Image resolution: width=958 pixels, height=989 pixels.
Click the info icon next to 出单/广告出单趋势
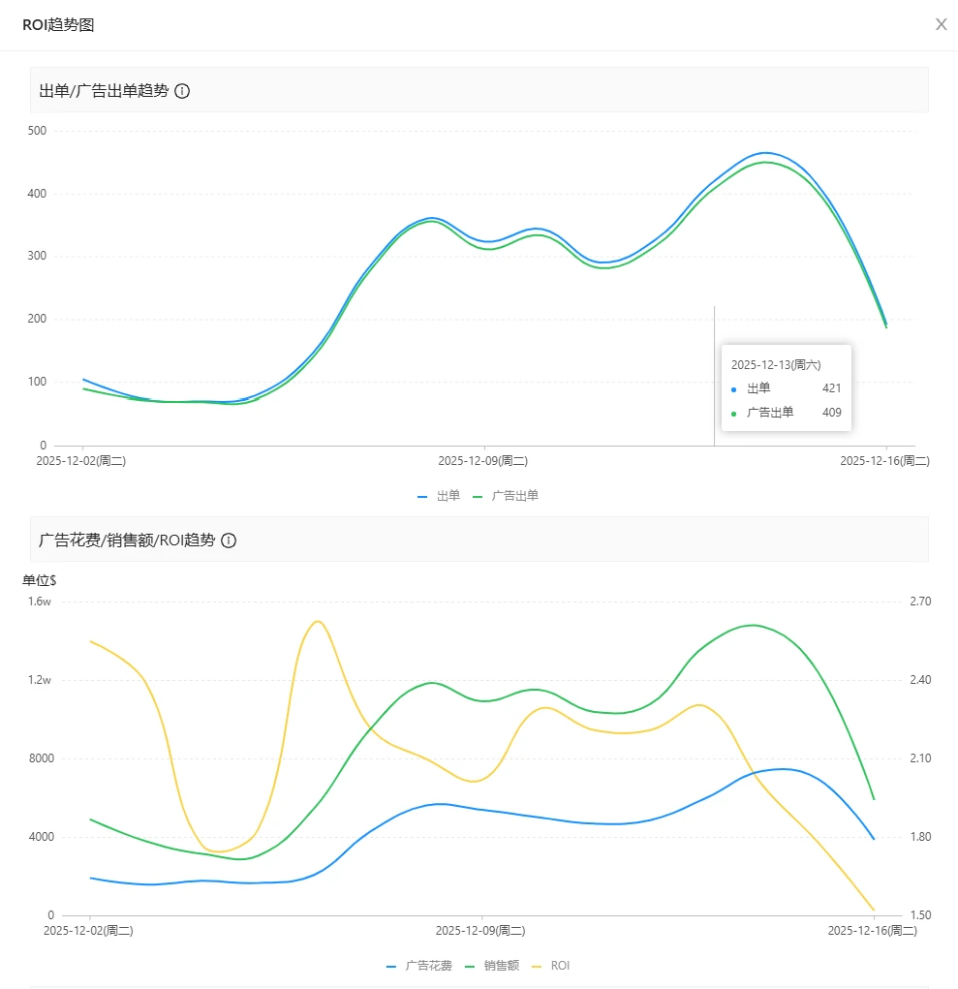[183, 90]
